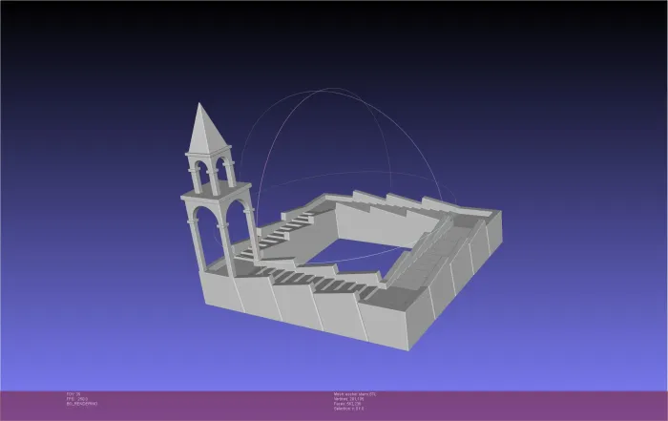This screenshot has width=668, height=421.
Task: Click the FOV readout in the info bar
Action: tap(73, 394)
